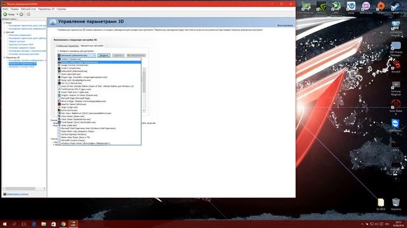Click the Forward arrow toolbar icon
407x228 pixels.
point(22,14)
